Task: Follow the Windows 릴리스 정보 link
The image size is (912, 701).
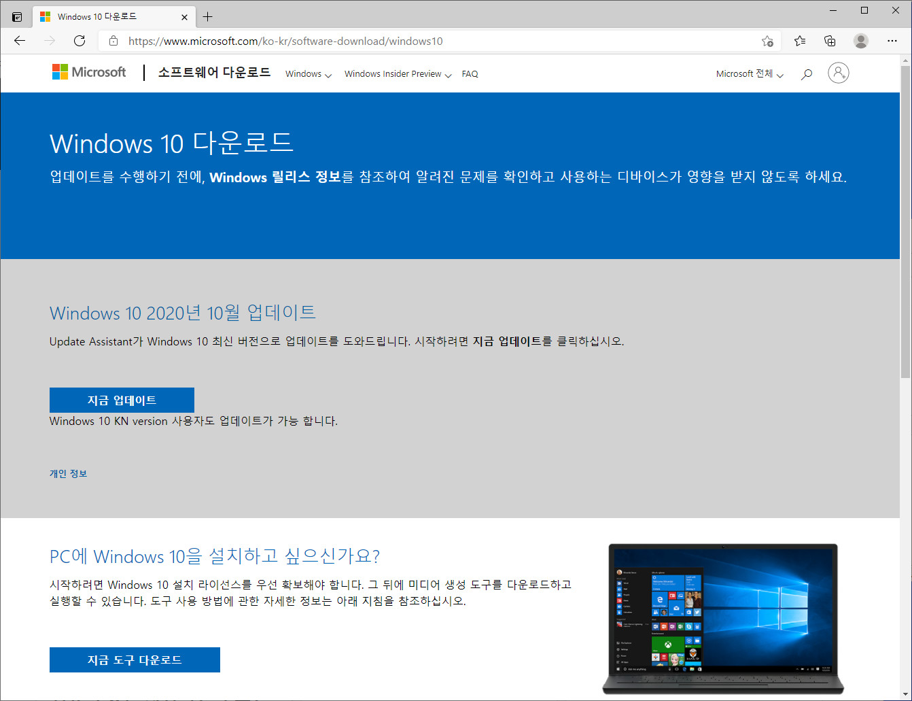Action: 275,177
